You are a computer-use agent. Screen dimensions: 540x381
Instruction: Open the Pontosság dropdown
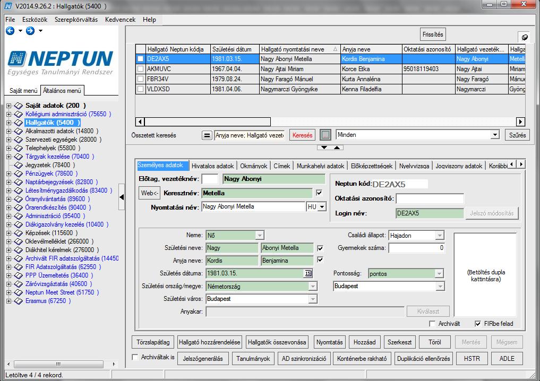point(439,274)
